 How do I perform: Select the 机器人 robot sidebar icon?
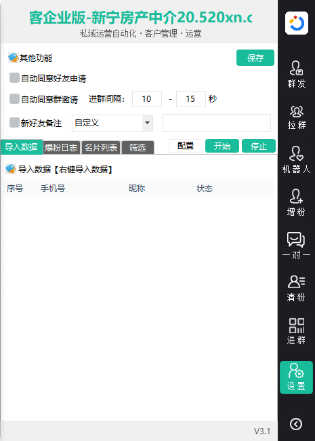tap(297, 159)
